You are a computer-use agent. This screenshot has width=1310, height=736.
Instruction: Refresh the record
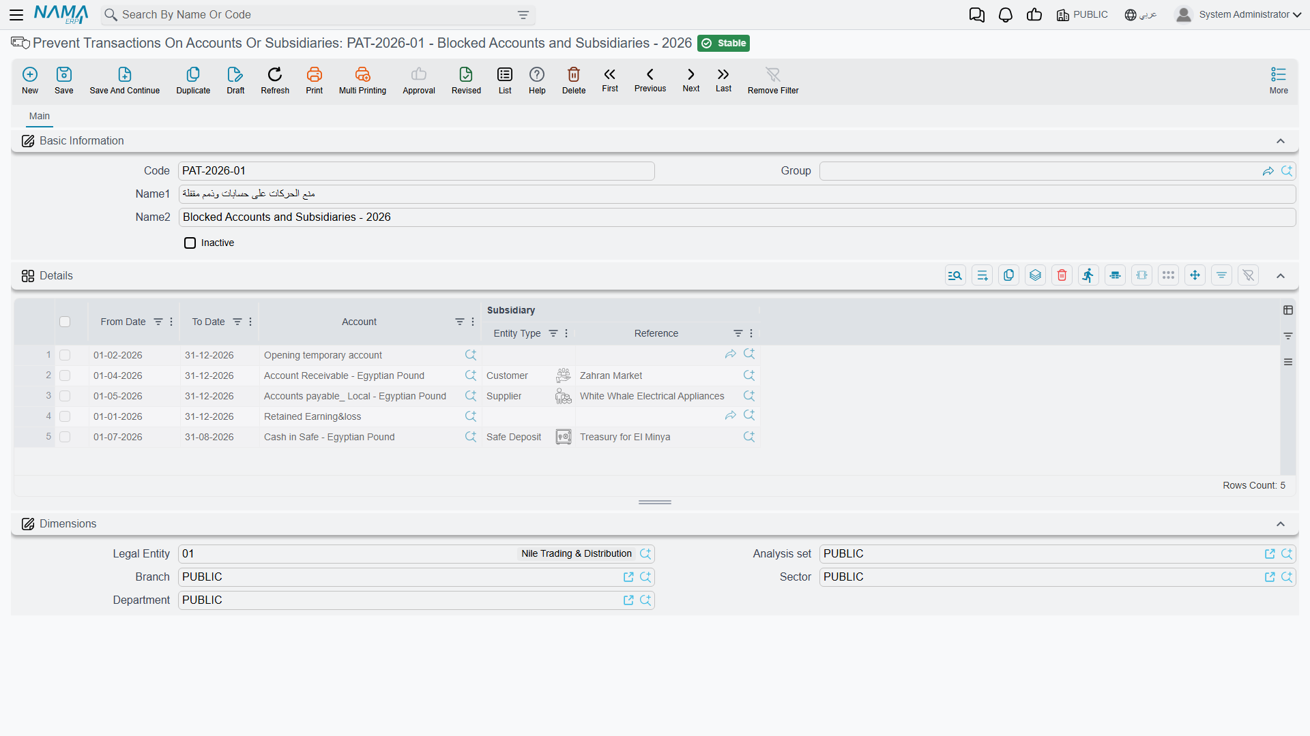[275, 80]
